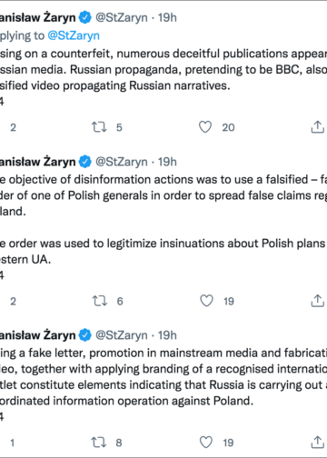View reply count 1 on last tweet
The height and width of the screenshot is (458, 327).
[x=13, y=443]
